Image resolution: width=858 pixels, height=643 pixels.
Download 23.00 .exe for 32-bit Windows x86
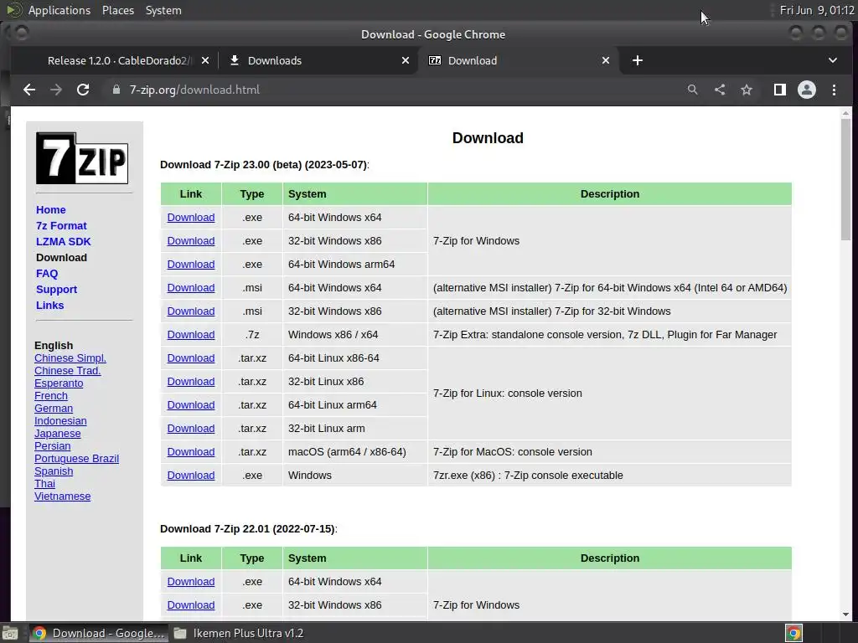pos(191,241)
